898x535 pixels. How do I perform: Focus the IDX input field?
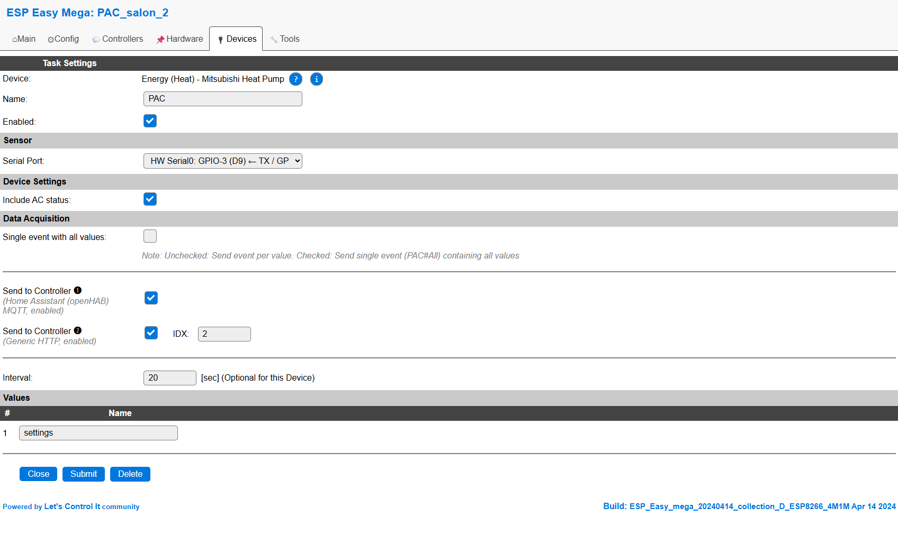pos(224,334)
